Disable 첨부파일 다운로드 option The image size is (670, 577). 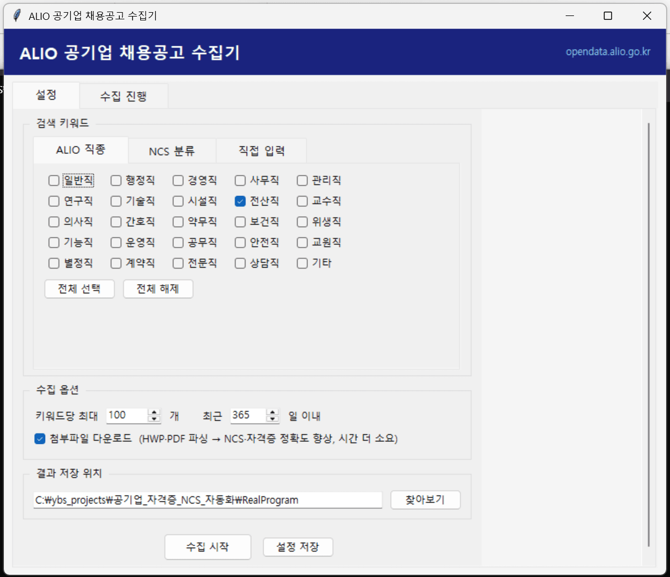pos(40,439)
